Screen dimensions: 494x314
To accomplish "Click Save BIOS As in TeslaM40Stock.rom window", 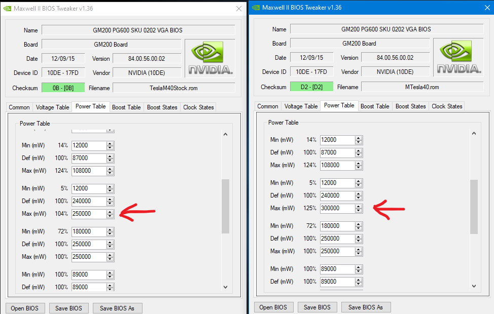I will 117,308.
